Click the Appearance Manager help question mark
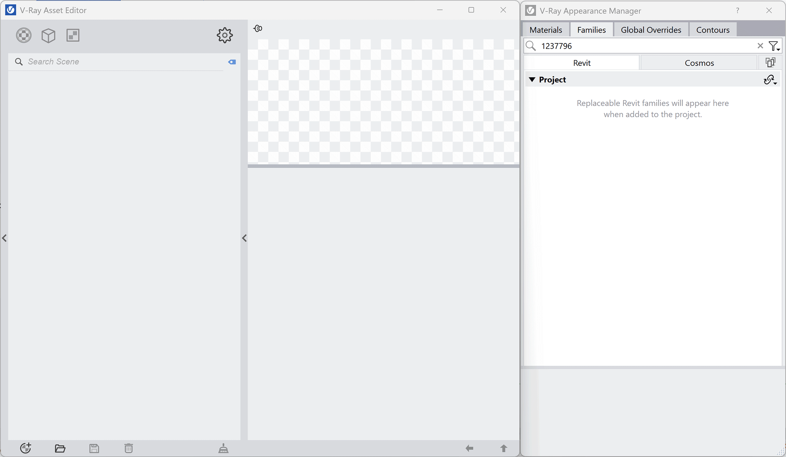786x457 pixels. pyautogui.click(x=737, y=11)
